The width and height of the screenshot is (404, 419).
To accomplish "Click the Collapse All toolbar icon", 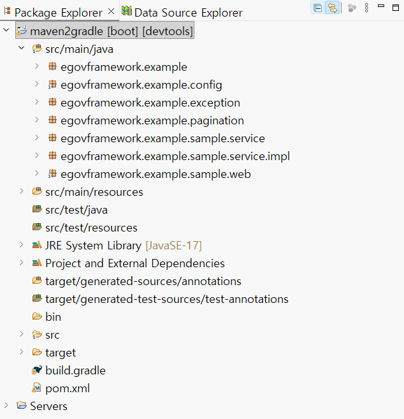I will [x=317, y=8].
